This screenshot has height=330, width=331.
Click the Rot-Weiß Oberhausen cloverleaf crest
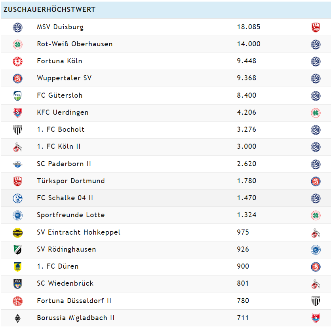[x=17, y=44]
